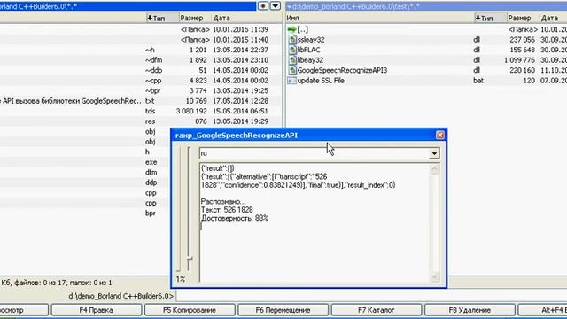This screenshot has height=319, width=567.
Task: Go to parent folder [..] in right panel
Action: coord(298,29)
